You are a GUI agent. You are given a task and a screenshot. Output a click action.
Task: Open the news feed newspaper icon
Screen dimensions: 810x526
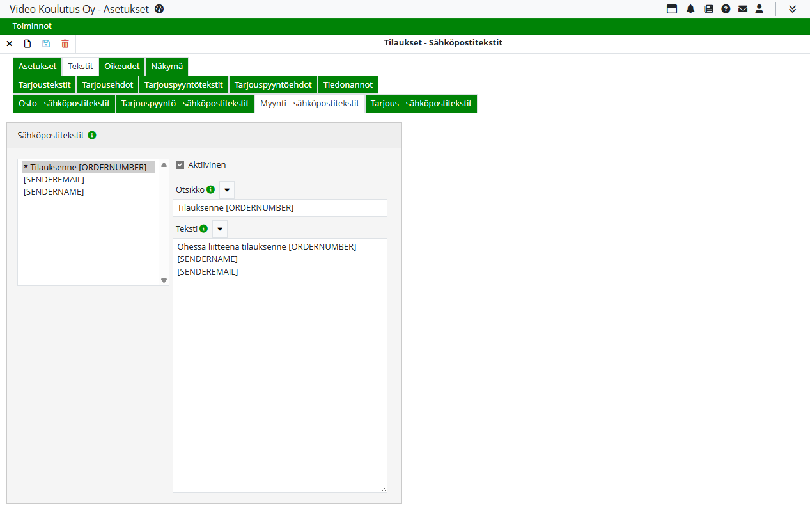click(x=708, y=9)
